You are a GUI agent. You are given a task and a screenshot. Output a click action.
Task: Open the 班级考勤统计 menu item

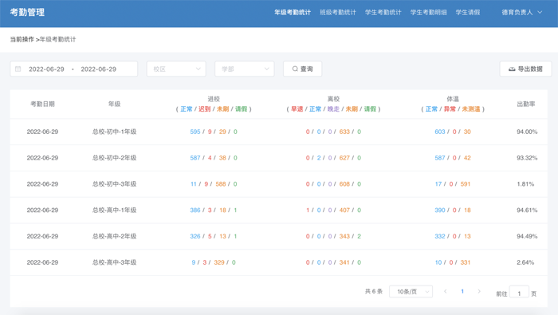coord(338,13)
